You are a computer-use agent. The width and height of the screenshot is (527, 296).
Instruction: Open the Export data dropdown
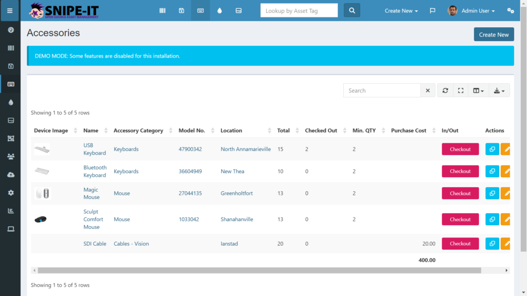[498, 90]
